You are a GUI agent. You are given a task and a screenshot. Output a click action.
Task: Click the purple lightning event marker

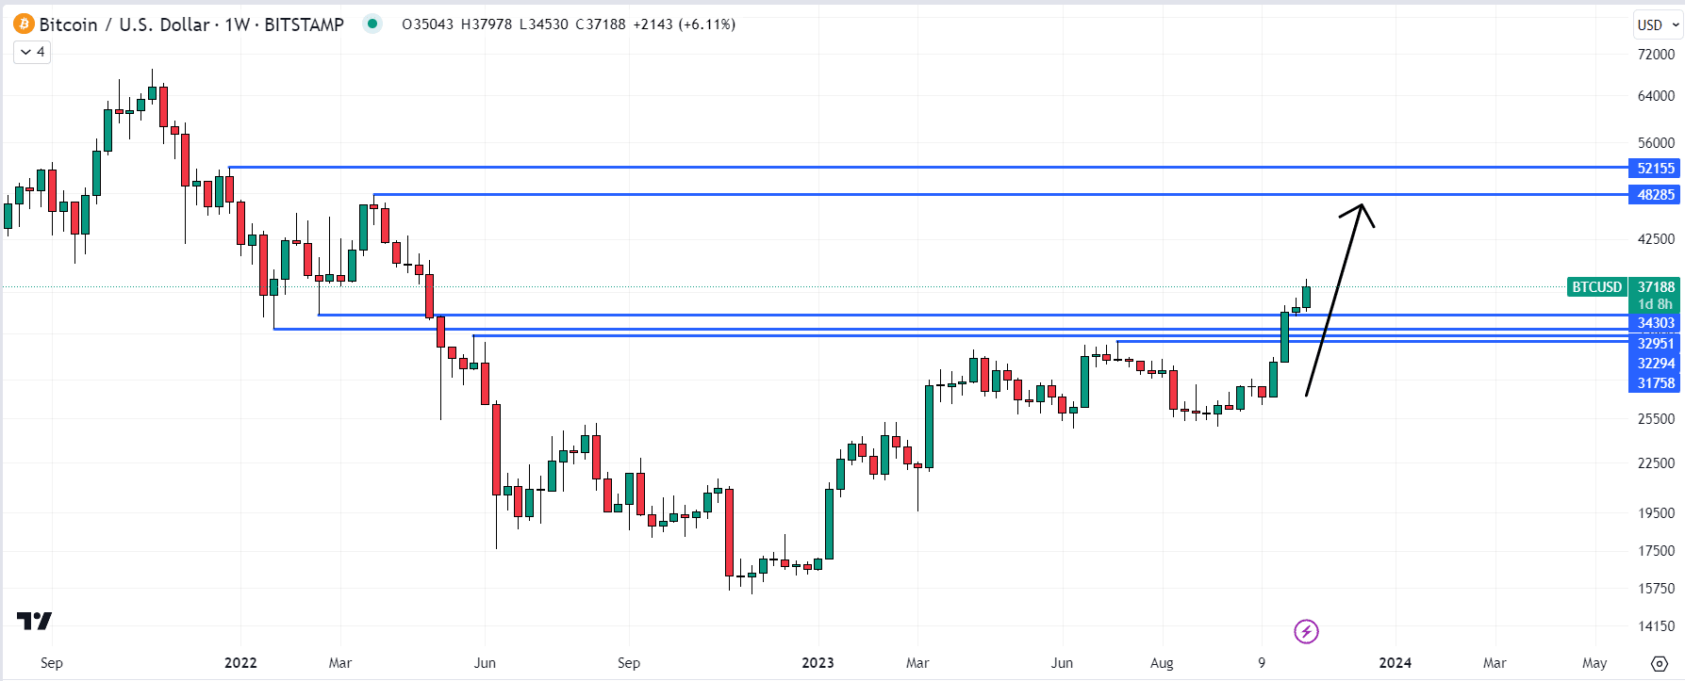(1306, 631)
